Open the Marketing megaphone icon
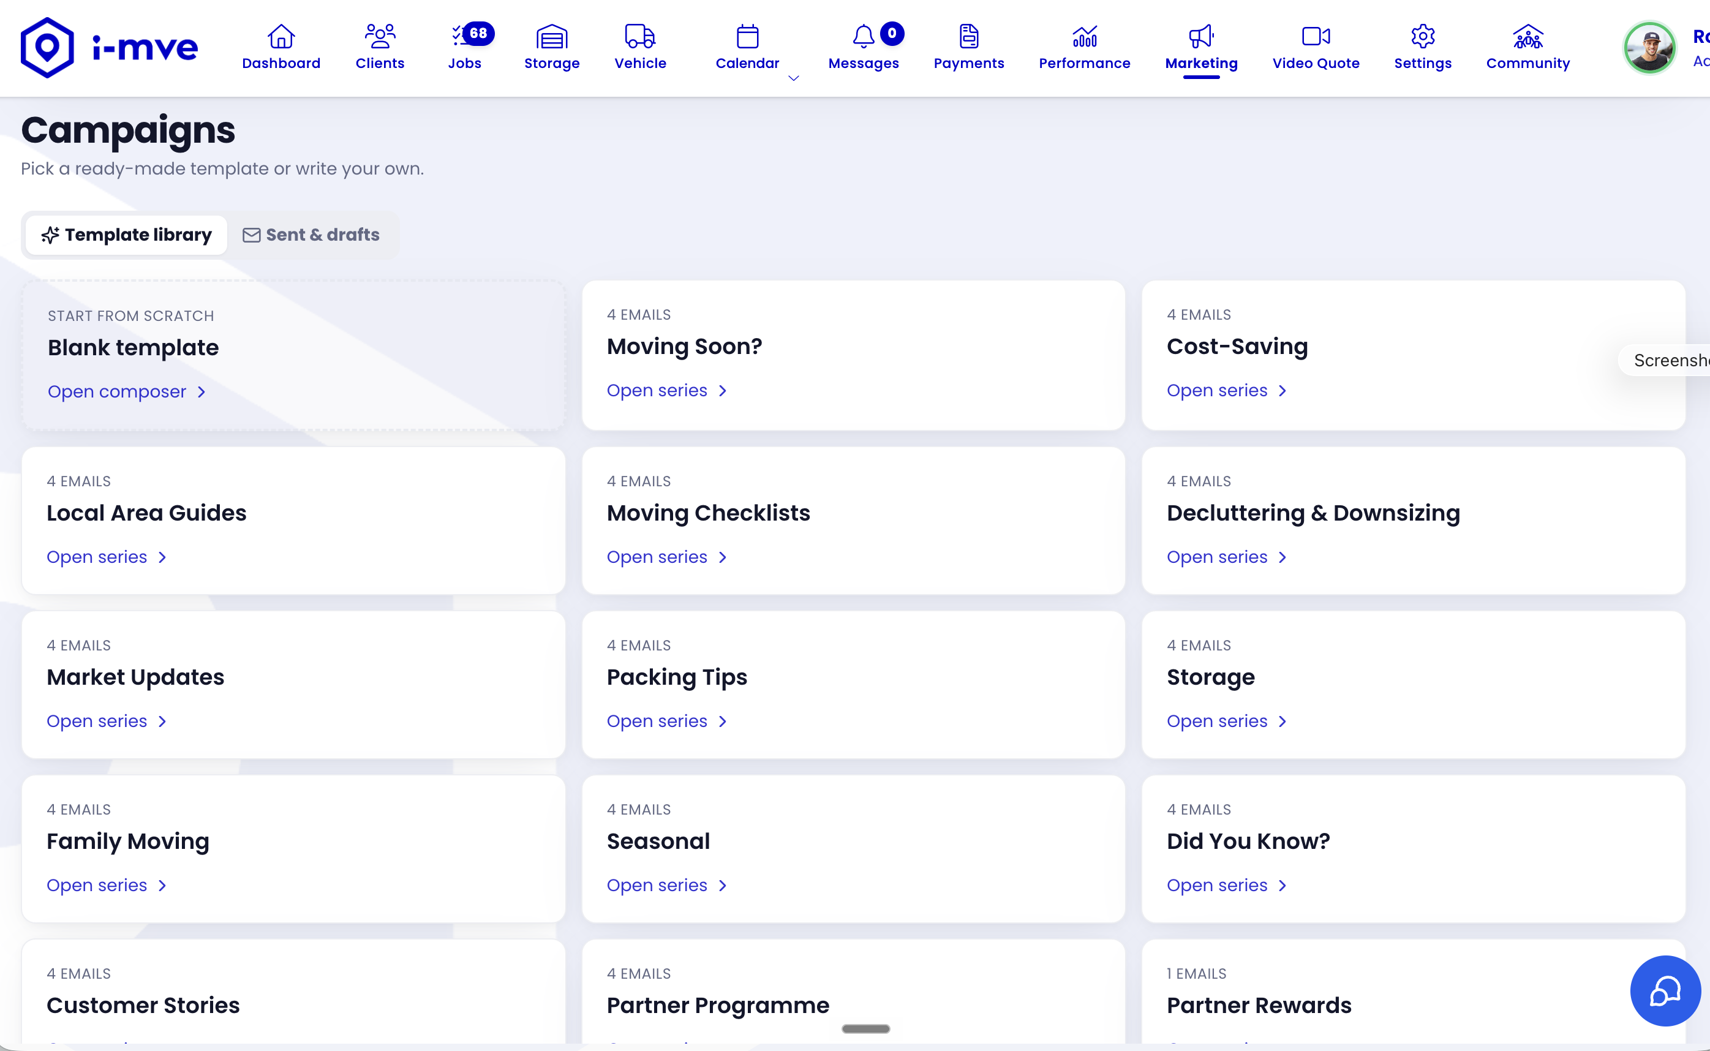This screenshot has height=1051, width=1710. coord(1201,36)
